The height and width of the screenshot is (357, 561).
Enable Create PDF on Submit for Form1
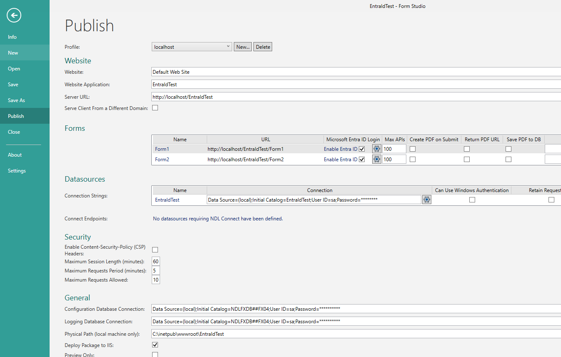[412, 149]
